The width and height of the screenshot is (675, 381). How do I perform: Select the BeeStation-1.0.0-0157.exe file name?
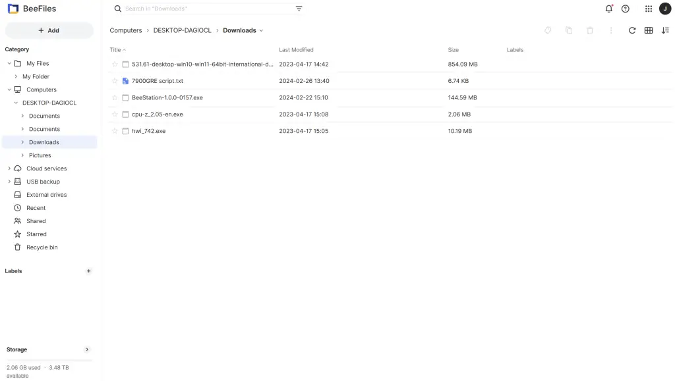pos(167,97)
